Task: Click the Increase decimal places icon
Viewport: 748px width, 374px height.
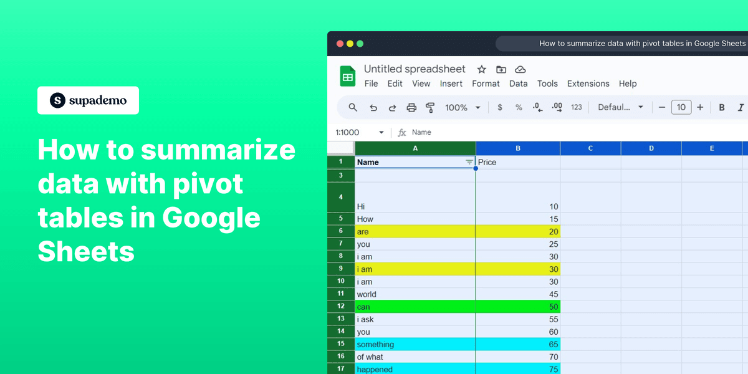Action: click(x=557, y=107)
